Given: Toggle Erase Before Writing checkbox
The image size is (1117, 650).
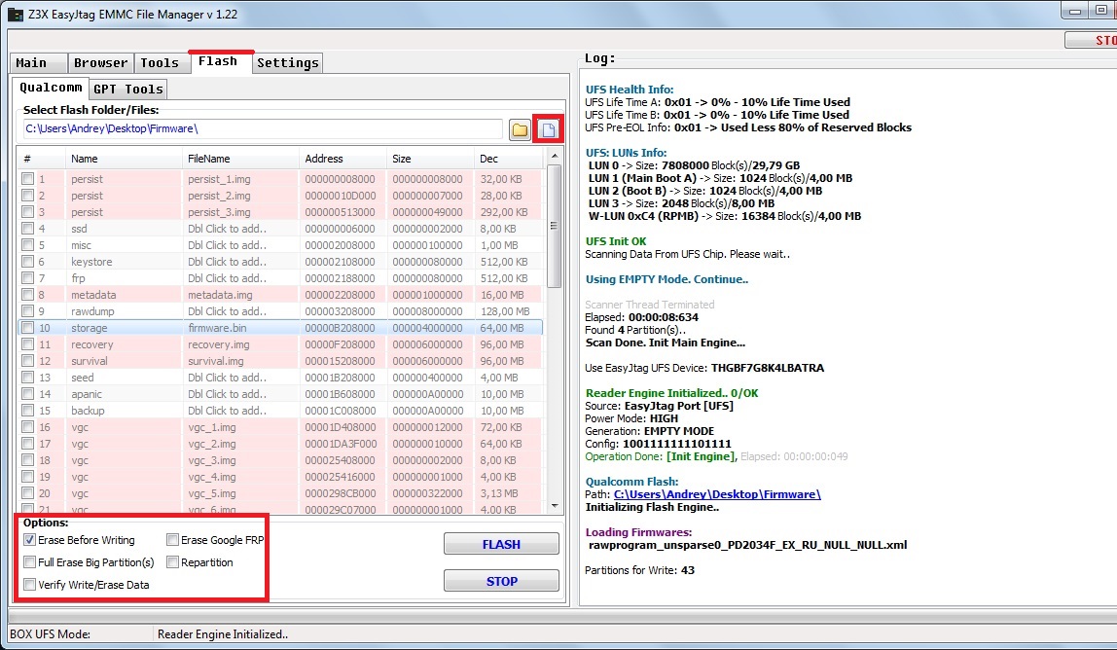Looking at the screenshot, I should [x=30, y=540].
